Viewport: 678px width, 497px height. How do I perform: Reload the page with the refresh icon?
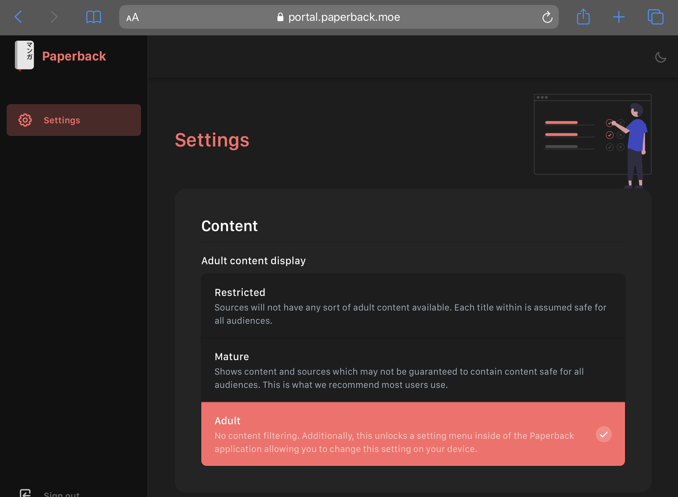tap(547, 17)
